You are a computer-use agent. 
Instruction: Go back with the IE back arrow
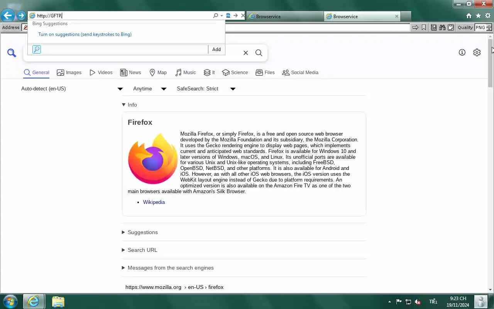[8, 15]
